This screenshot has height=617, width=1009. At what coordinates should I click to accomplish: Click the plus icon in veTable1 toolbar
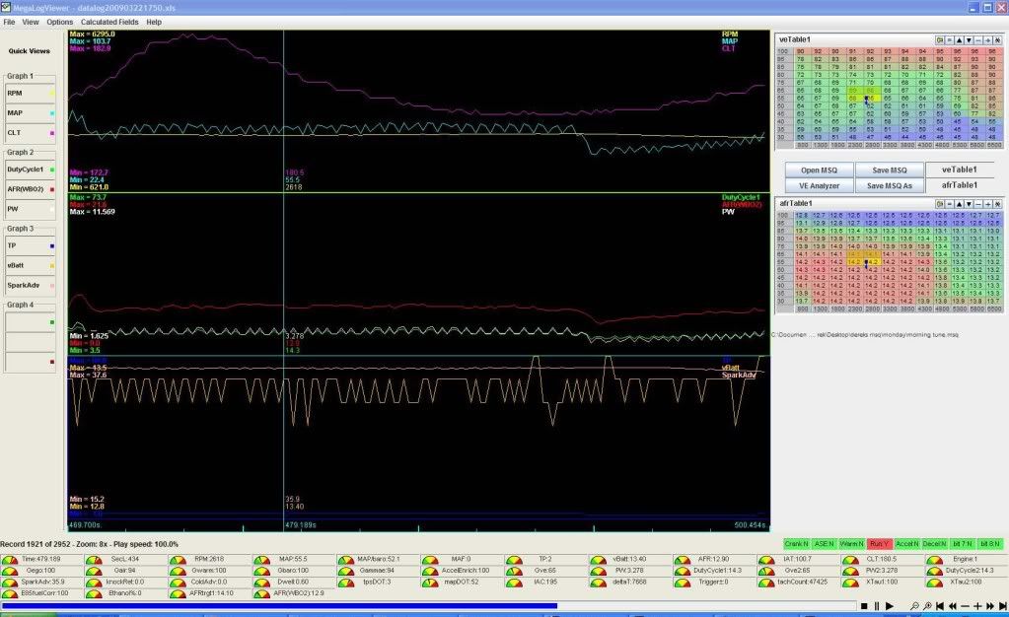tap(987, 39)
